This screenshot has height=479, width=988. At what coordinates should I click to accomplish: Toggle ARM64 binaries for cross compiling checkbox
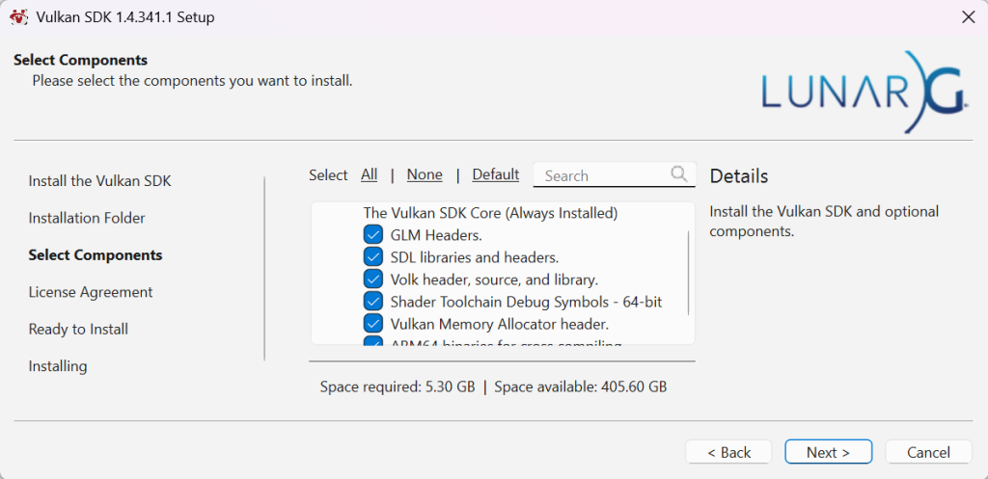(x=373, y=341)
